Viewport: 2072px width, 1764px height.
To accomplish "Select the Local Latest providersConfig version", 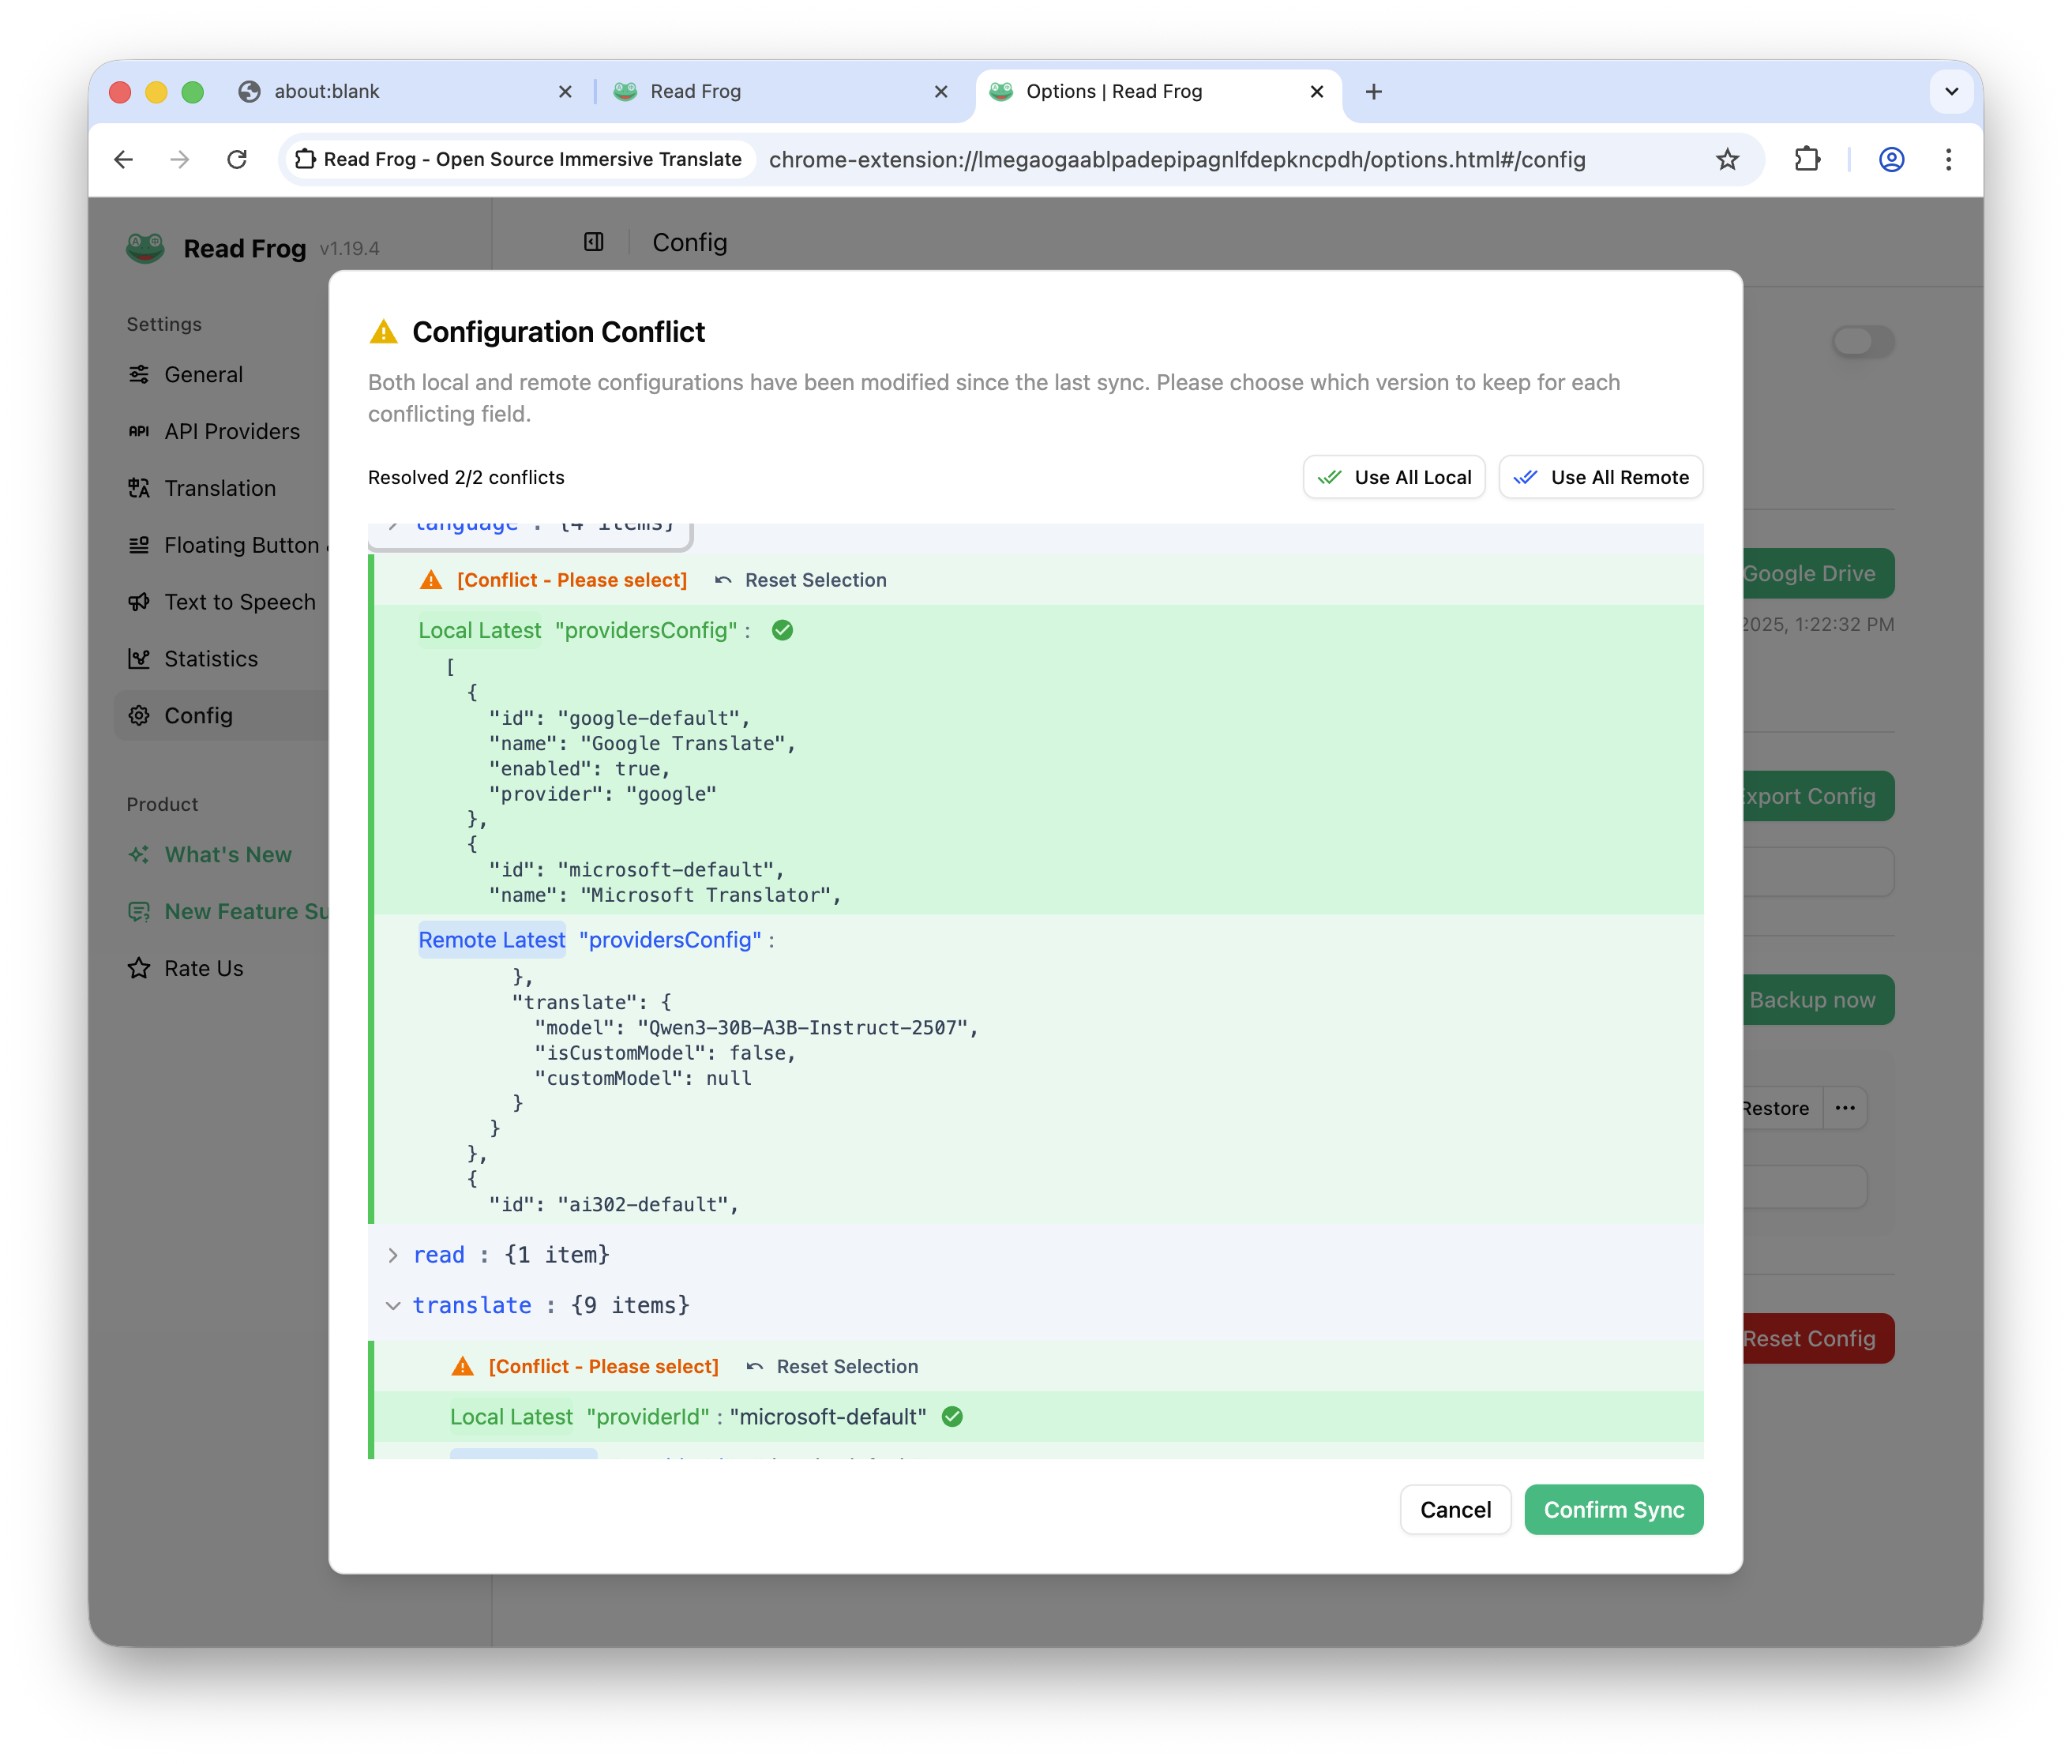I will click(480, 630).
